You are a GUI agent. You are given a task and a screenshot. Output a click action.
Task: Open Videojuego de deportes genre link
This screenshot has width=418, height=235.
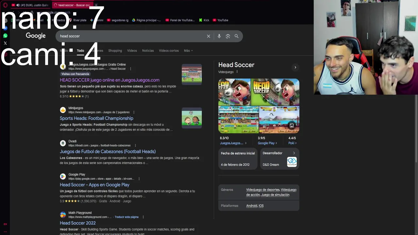click(263, 190)
